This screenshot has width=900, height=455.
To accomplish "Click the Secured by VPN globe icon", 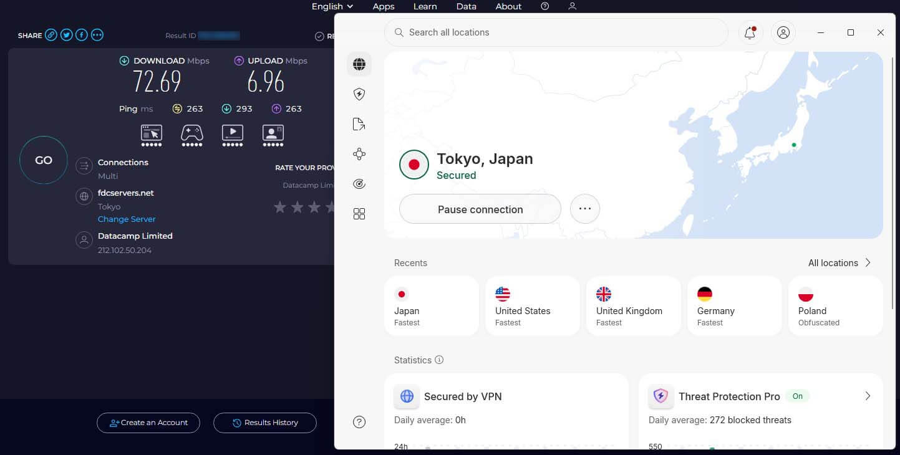I will click(407, 396).
